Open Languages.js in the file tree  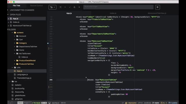[22, 75]
